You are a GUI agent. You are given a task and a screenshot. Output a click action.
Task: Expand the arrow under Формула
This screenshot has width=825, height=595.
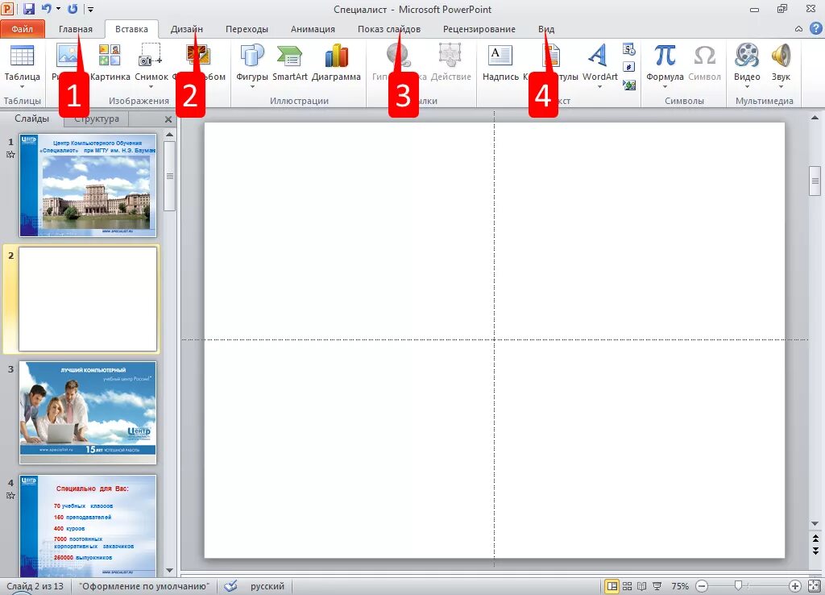(665, 87)
